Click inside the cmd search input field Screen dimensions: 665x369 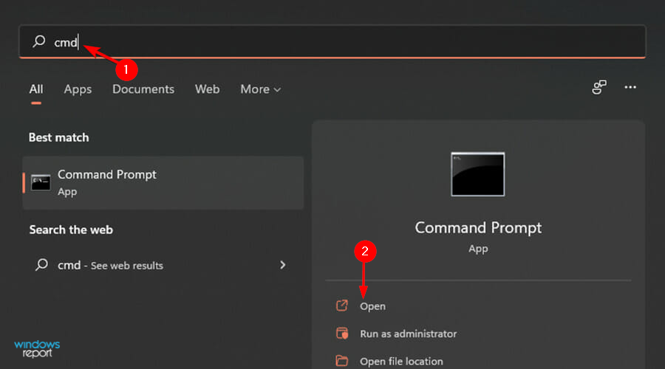332,43
